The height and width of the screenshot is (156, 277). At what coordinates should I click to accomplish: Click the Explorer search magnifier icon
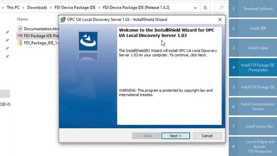coord(221,8)
